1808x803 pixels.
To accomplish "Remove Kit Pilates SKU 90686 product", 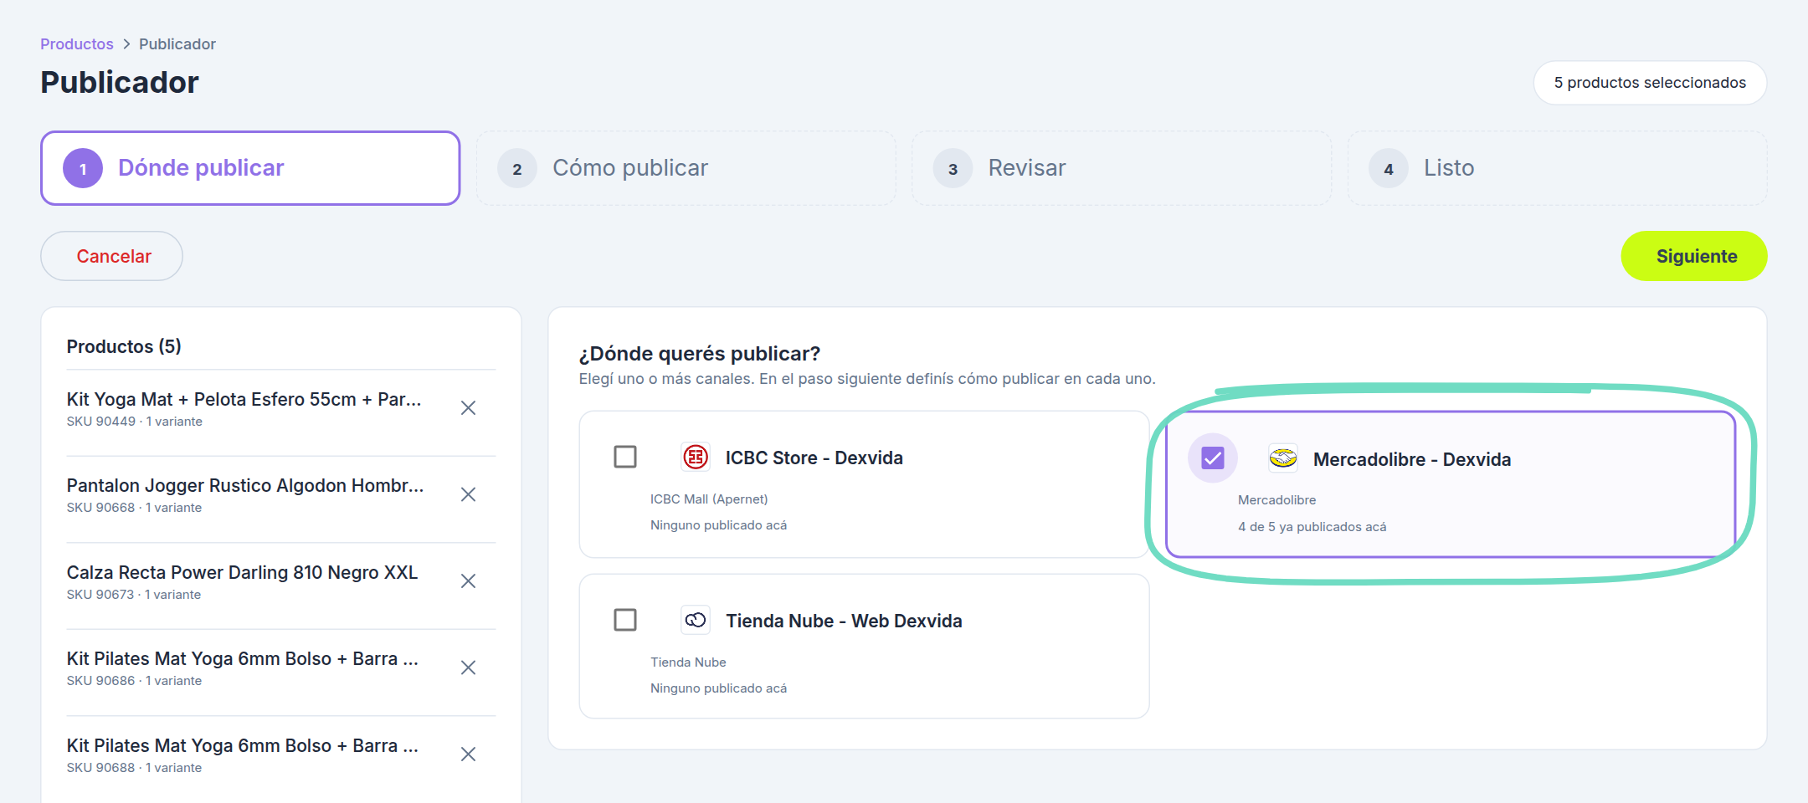I will pyautogui.click(x=468, y=667).
